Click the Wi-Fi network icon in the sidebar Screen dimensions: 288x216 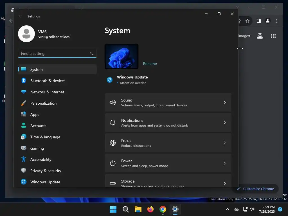24,92
